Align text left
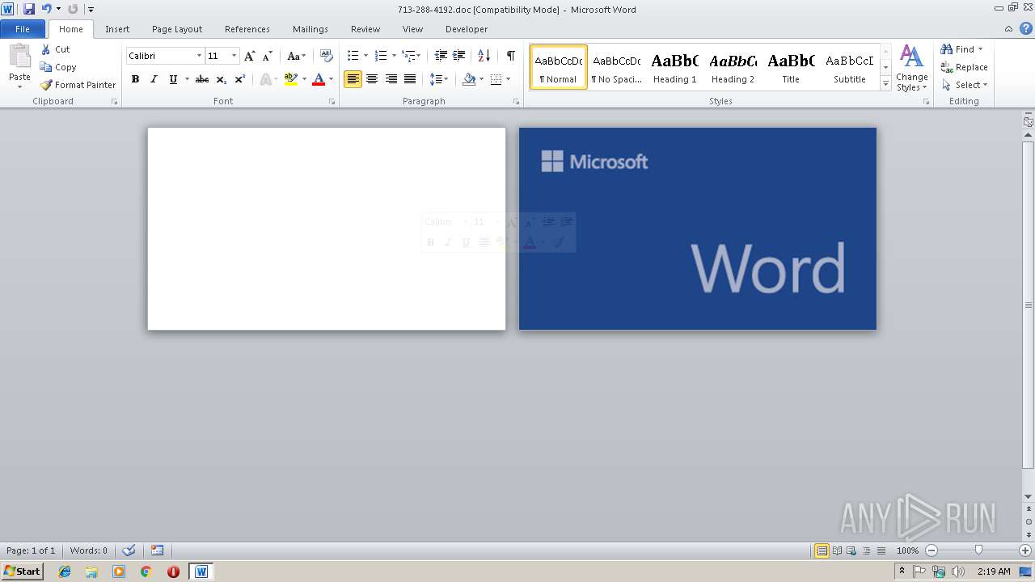Image resolution: width=1035 pixels, height=582 pixels. click(353, 79)
